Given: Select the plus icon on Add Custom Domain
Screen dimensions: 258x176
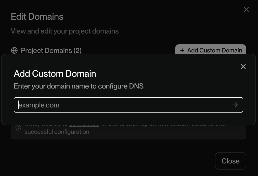Looking at the screenshot, I should point(182,50).
